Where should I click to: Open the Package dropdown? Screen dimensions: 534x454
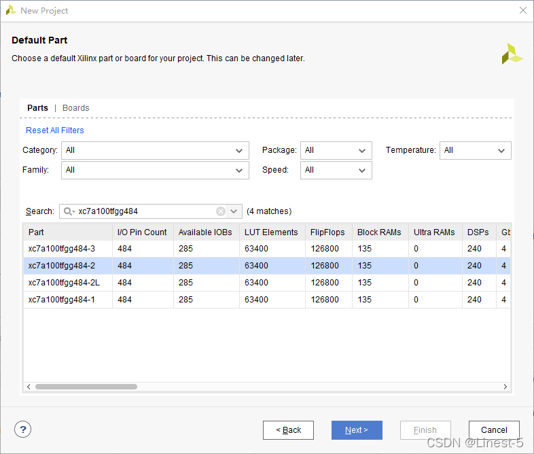tap(336, 150)
